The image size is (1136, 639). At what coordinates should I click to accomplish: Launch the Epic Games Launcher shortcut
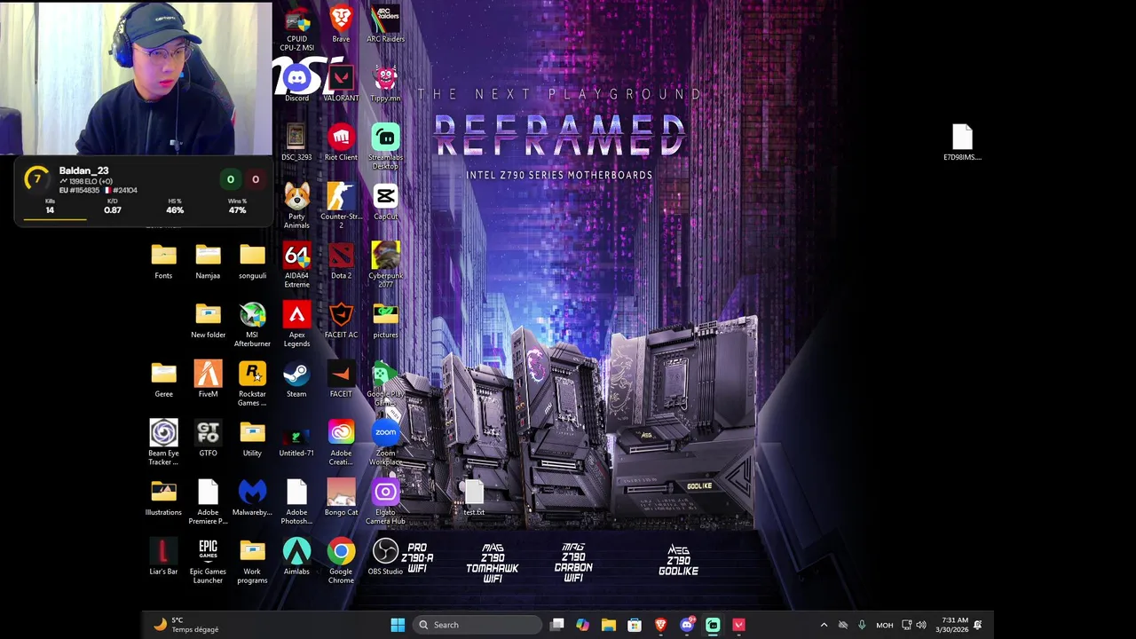pos(208,561)
